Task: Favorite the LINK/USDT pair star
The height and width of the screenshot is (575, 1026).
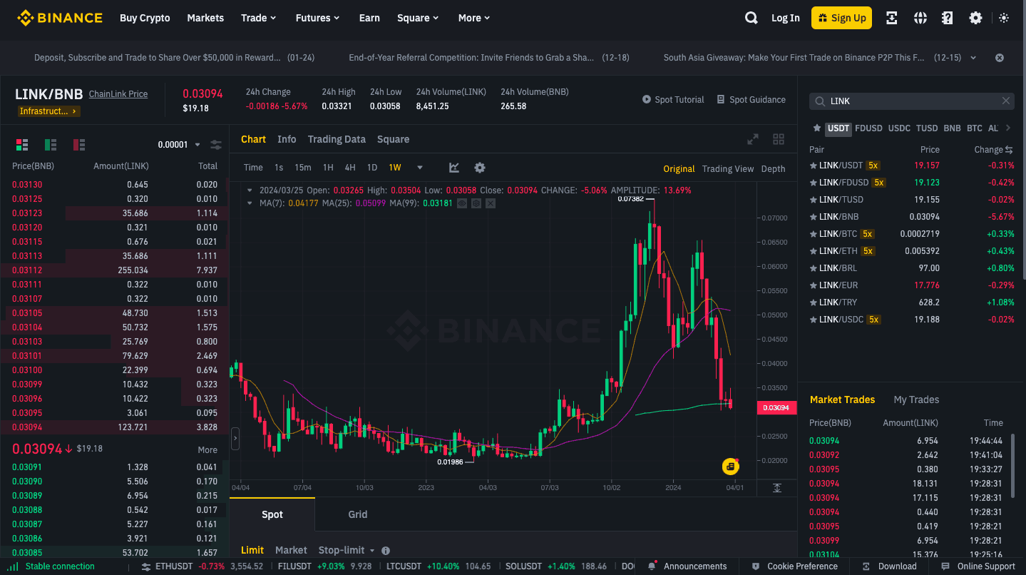Action: point(813,166)
